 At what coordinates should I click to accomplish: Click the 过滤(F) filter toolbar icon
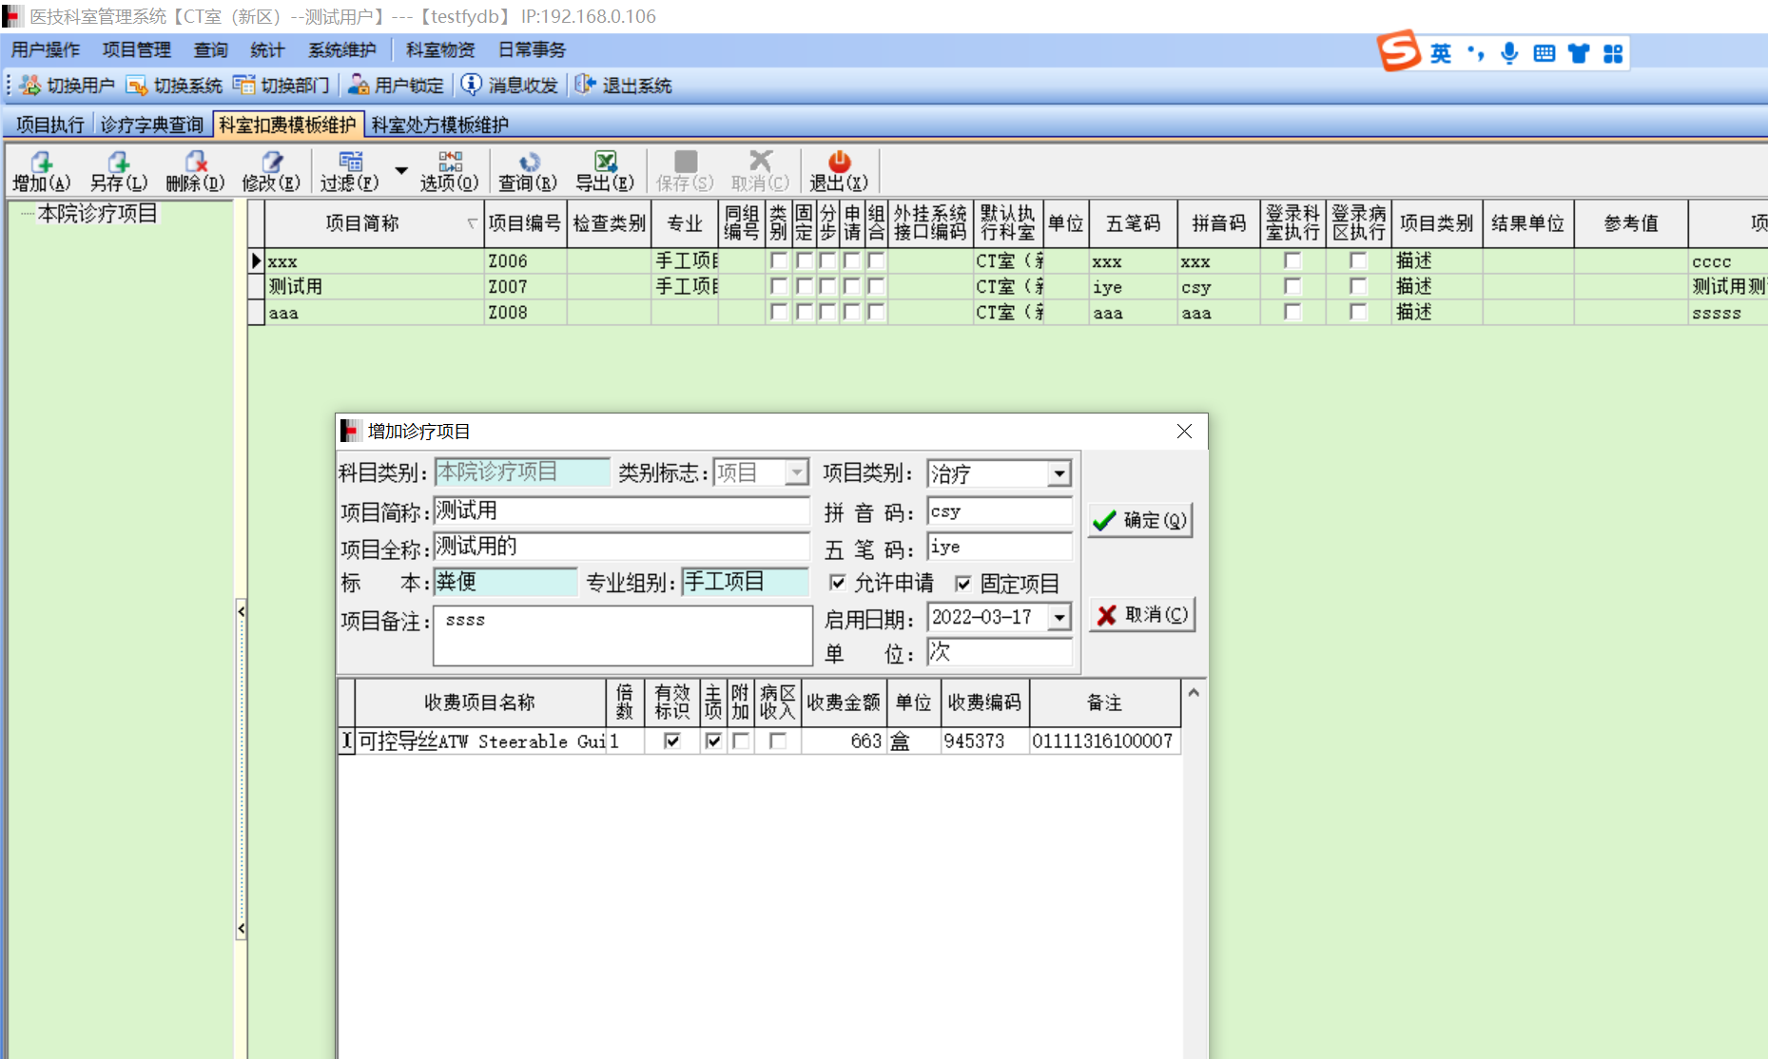click(350, 163)
